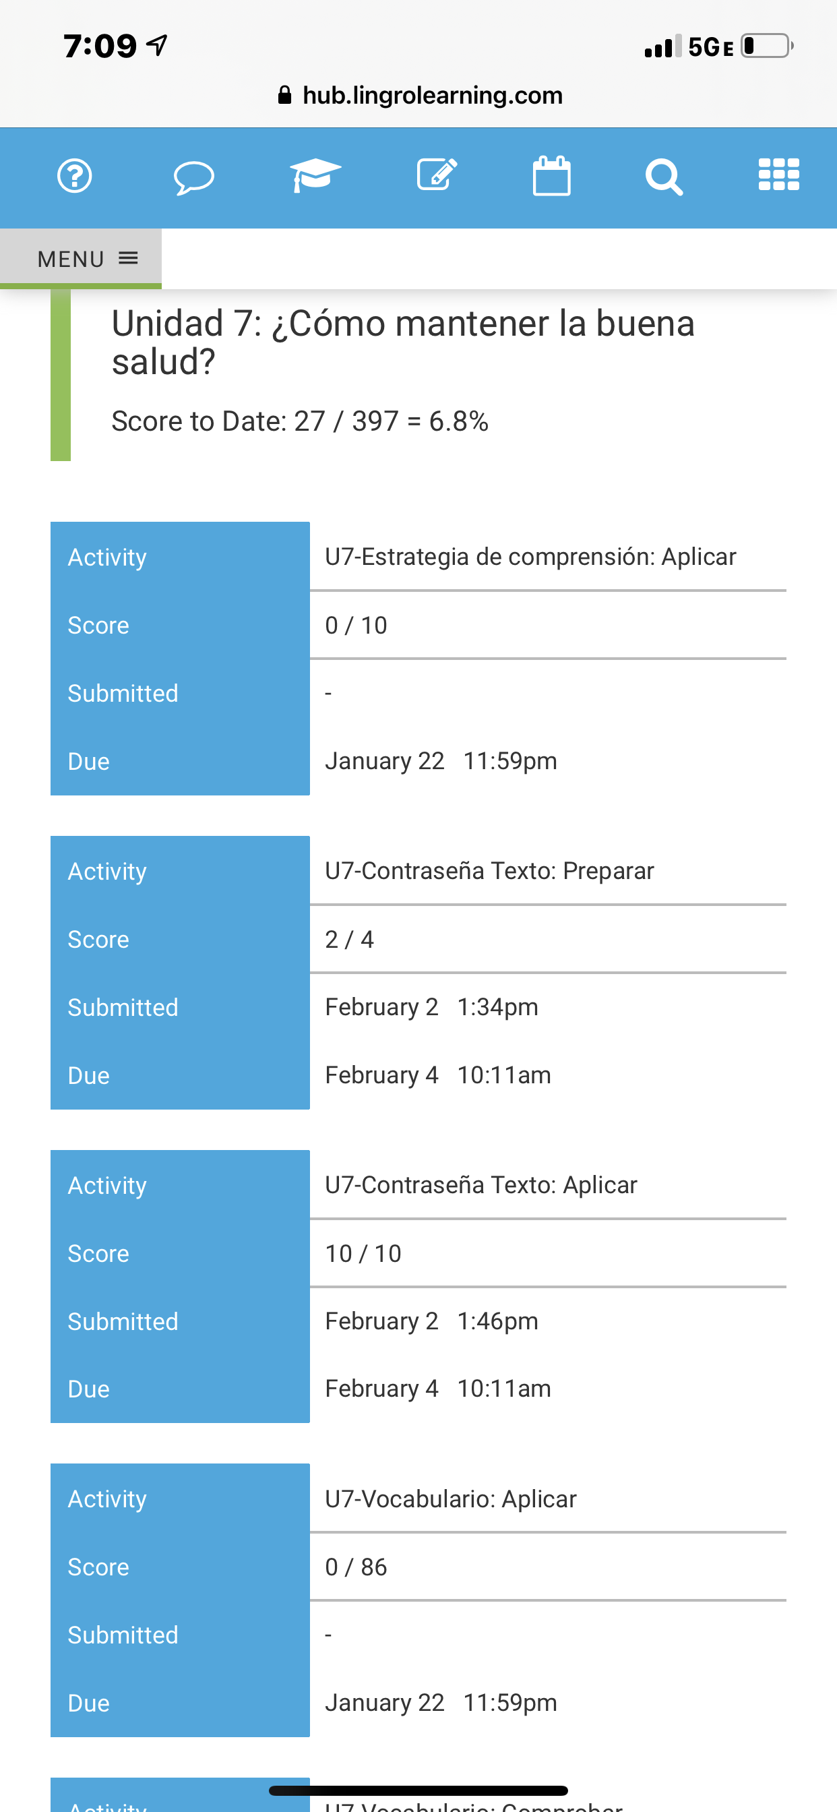
Task: Open the chat speech bubble icon
Action: (x=193, y=177)
